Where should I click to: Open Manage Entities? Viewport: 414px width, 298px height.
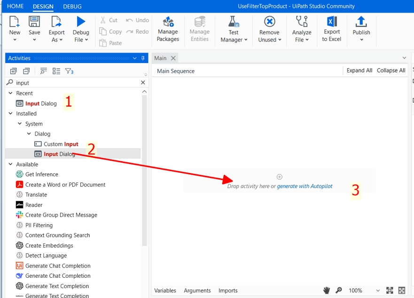tap(200, 29)
